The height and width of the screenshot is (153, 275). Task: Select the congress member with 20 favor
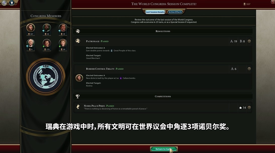click(x=63, y=43)
